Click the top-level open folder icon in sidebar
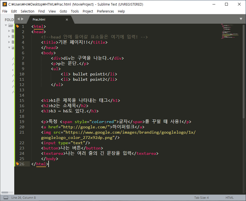 pyautogui.click(x=11, y=25)
